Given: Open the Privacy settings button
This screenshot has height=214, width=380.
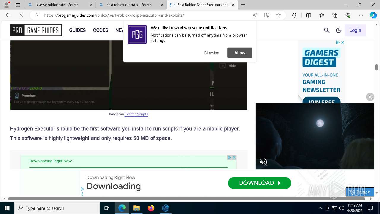Looking at the screenshot, I should [360, 192].
